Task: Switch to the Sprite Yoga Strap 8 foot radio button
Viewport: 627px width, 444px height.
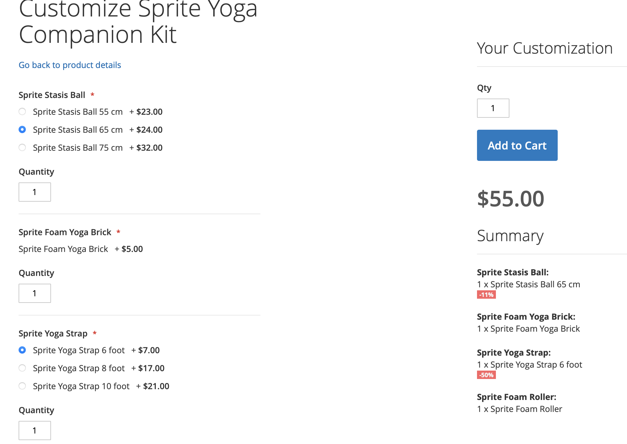Action: (x=22, y=368)
